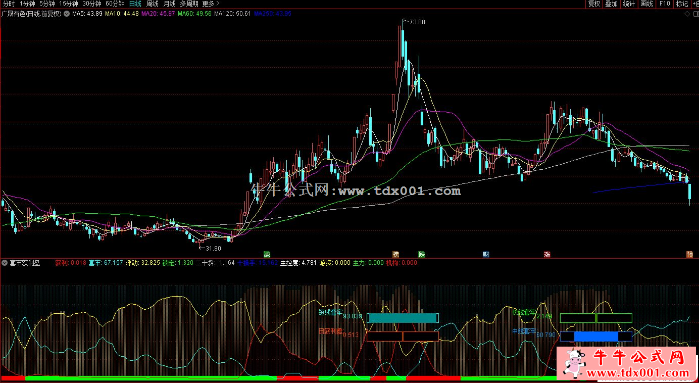Click the 财 event marker
This screenshot has height=383, width=699.
[486, 254]
